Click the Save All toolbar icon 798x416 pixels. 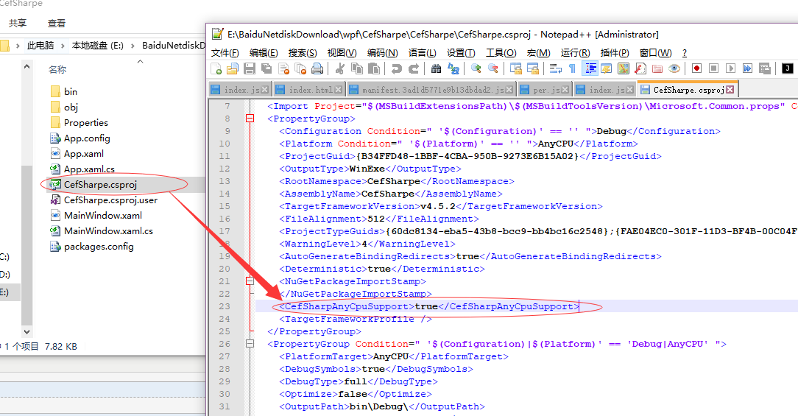(x=266, y=68)
